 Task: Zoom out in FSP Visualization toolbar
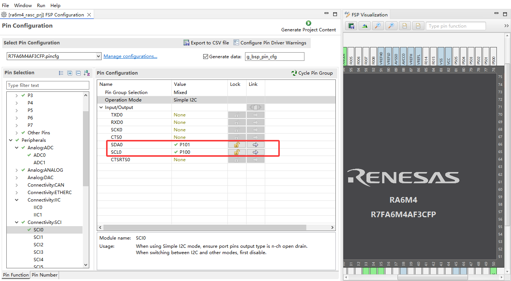pyautogui.click(x=378, y=26)
